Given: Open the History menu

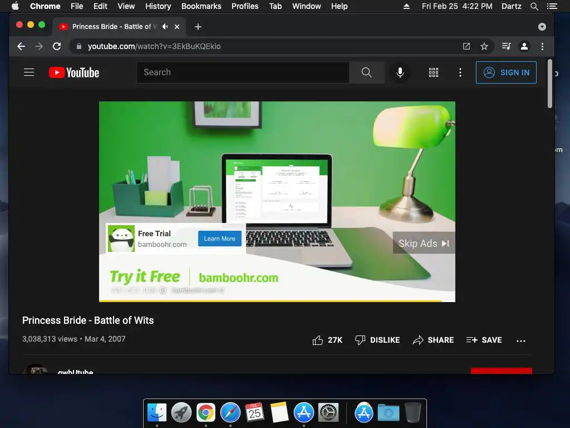Looking at the screenshot, I should click(158, 6).
